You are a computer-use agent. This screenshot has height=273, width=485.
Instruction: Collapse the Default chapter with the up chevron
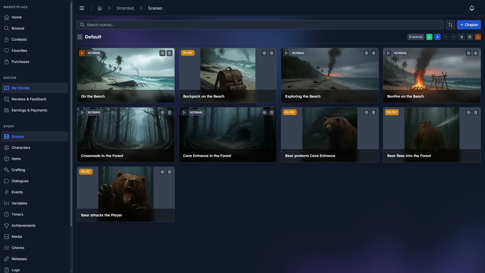click(446, 37)
